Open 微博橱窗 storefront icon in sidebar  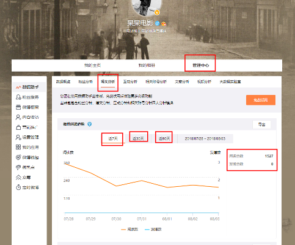pos(18,107)
